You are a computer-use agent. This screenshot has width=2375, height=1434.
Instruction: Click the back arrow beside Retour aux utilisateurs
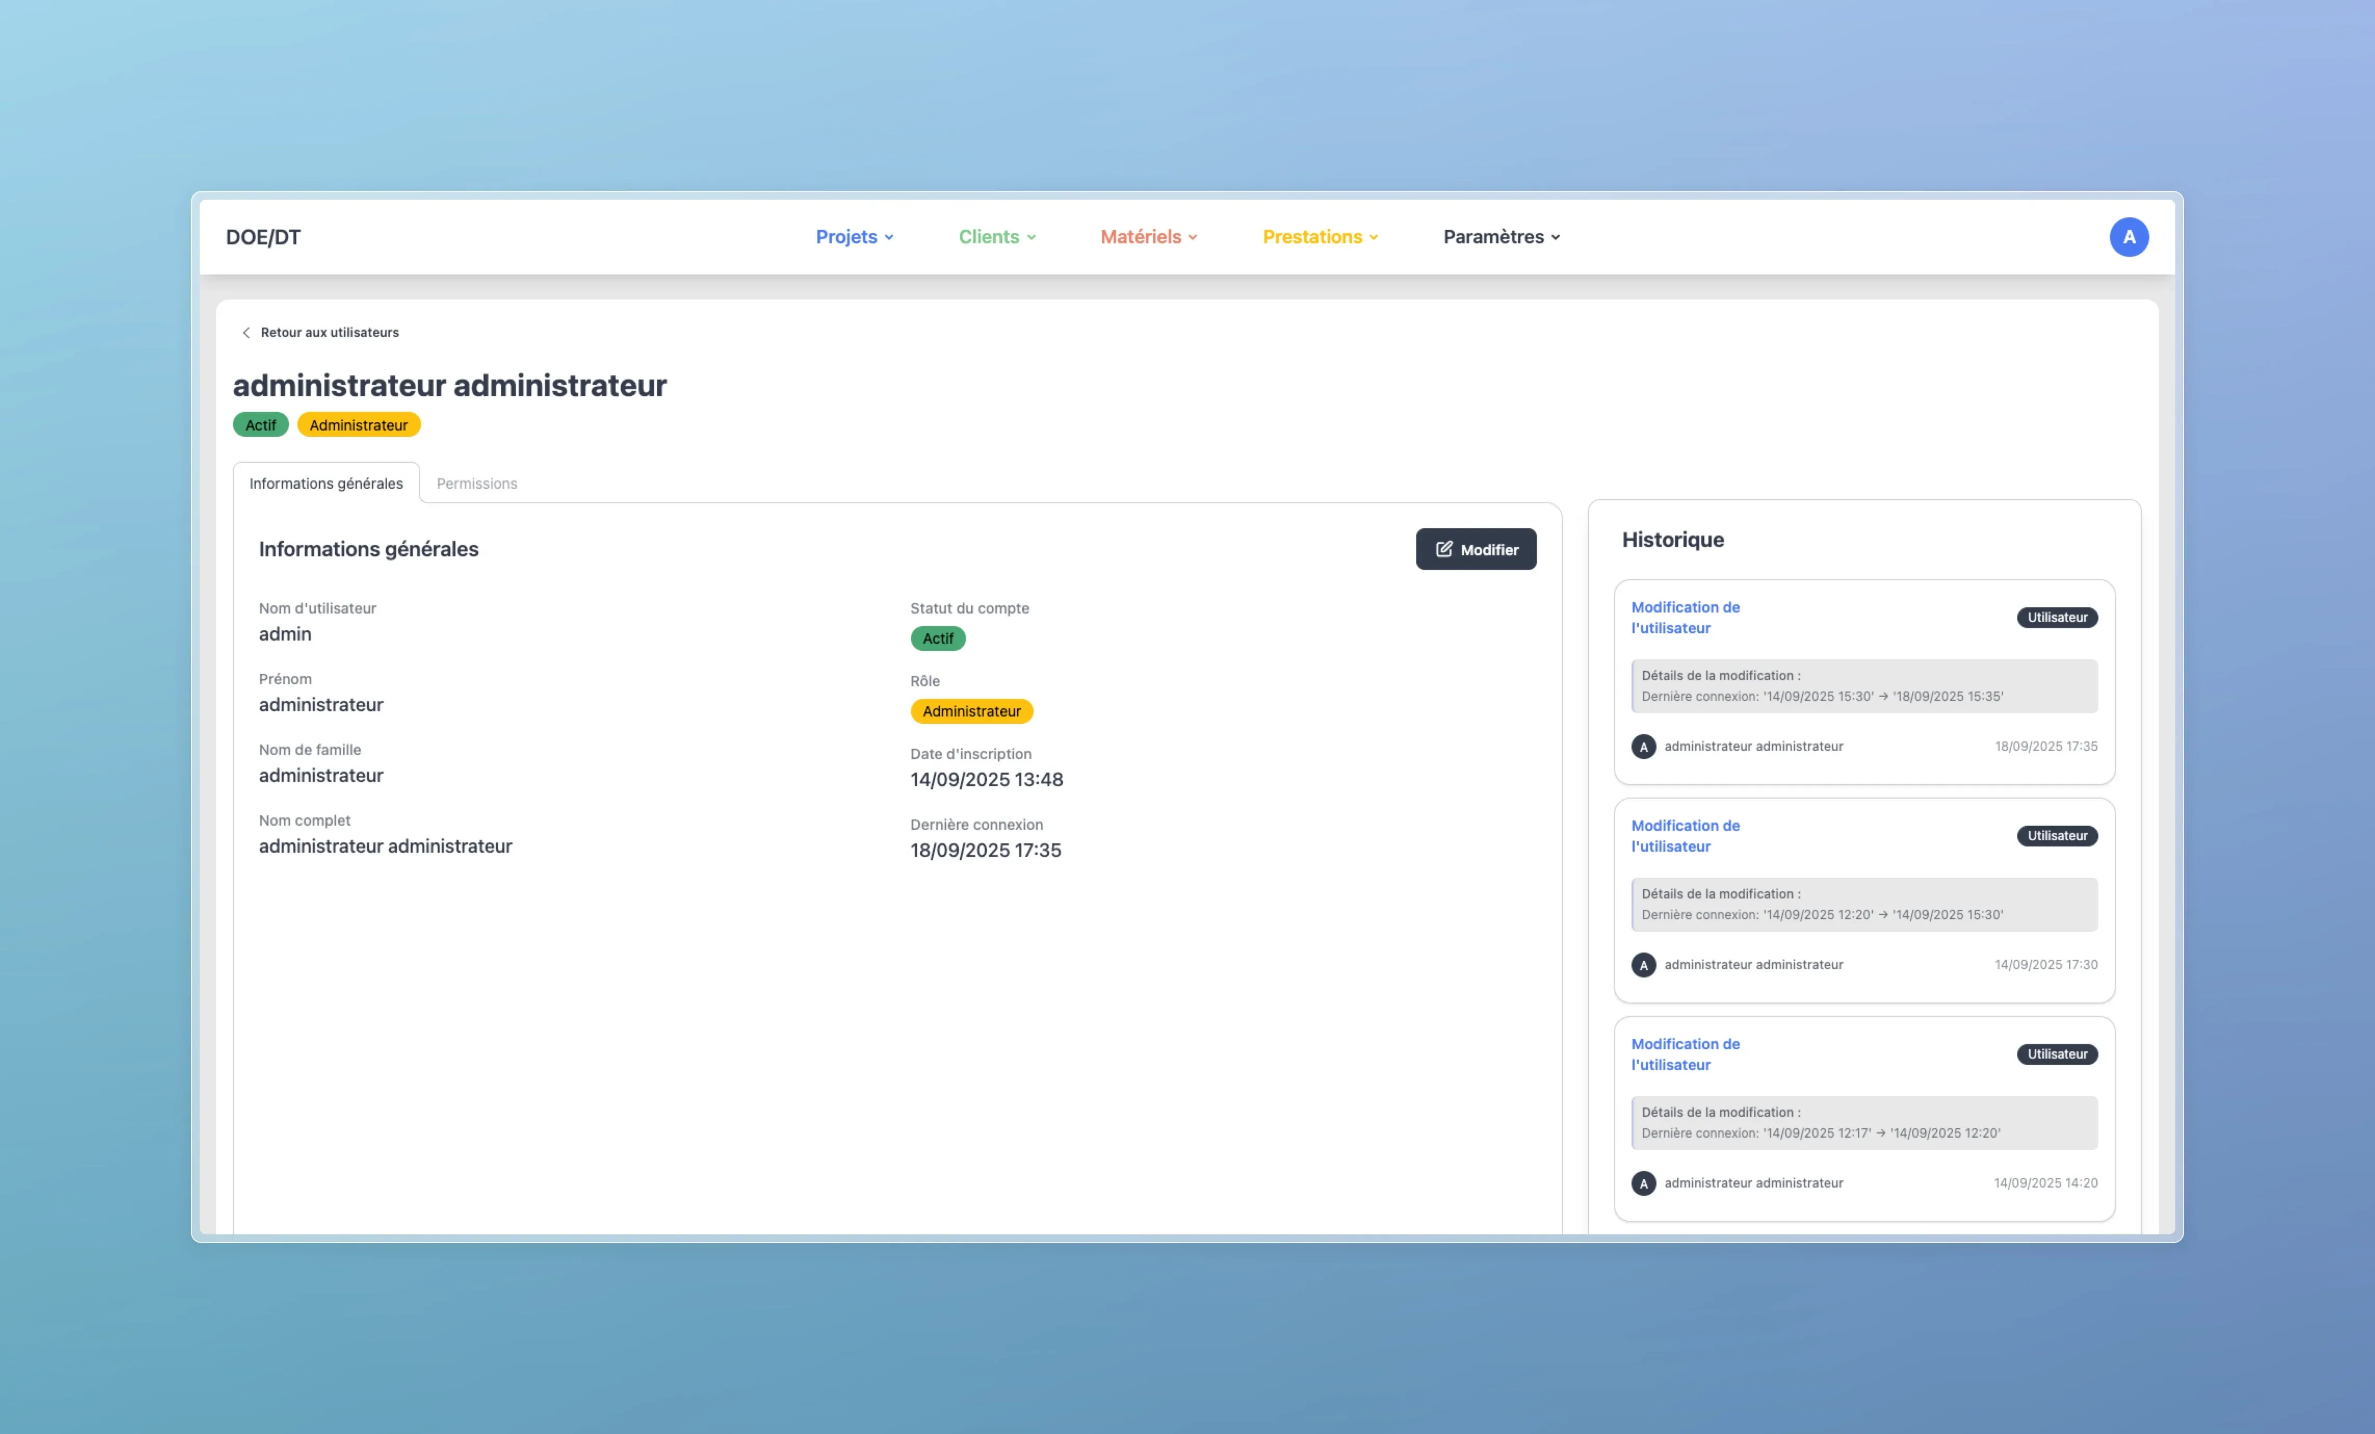tap(246, 332)
